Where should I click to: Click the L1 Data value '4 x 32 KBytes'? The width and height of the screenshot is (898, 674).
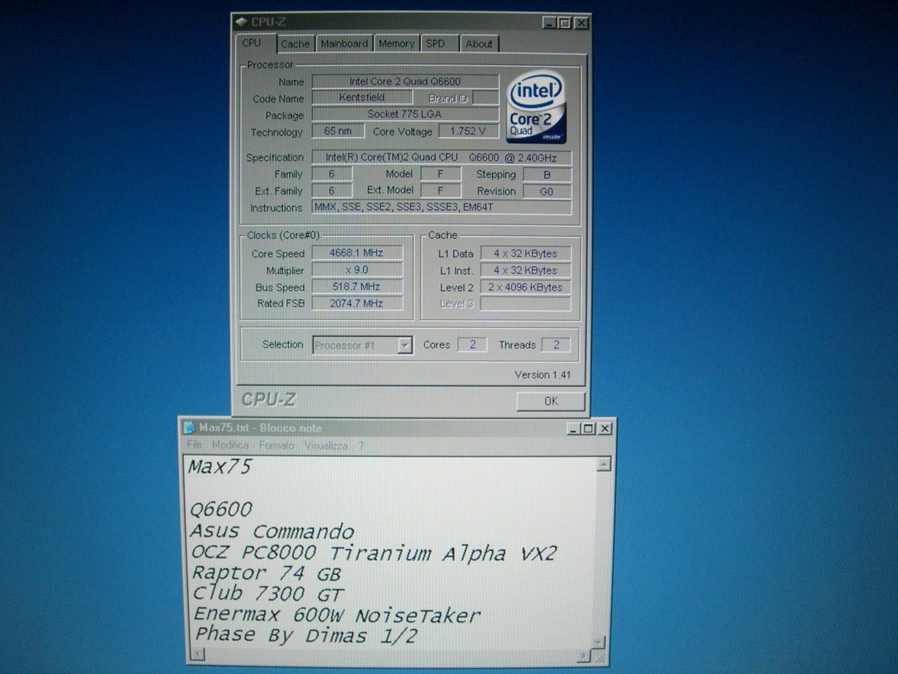click(525, 253)
